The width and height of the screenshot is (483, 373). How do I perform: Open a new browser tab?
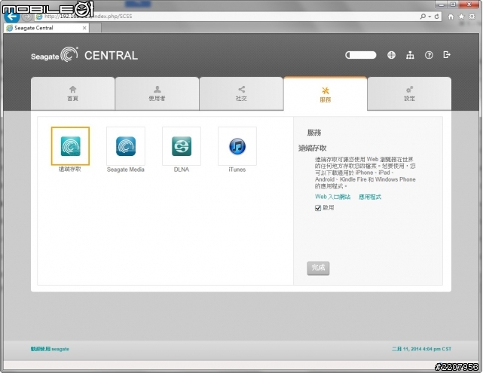tap(95, 28)
